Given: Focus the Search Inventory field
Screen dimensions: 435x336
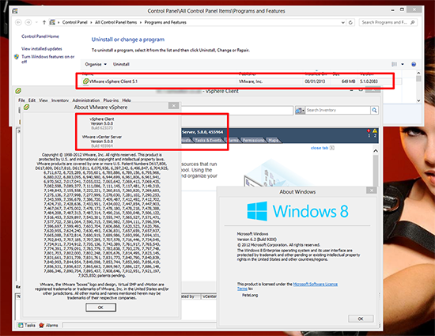Looking at the screenshot, I should tap(338, 111).
